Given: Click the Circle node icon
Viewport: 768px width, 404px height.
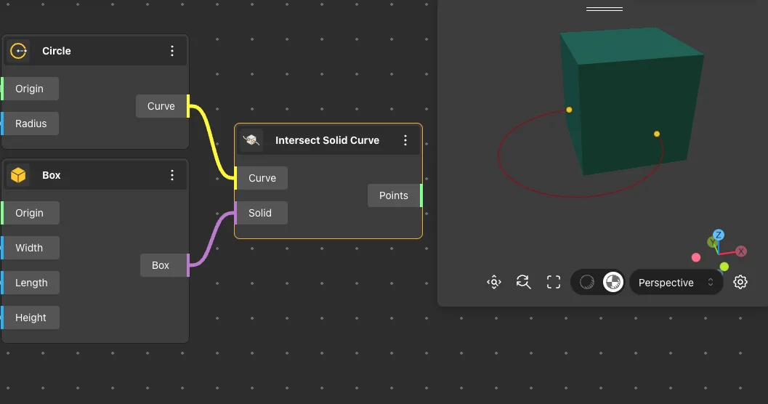Looking at the screenshot, I should [x=18, y=51].
